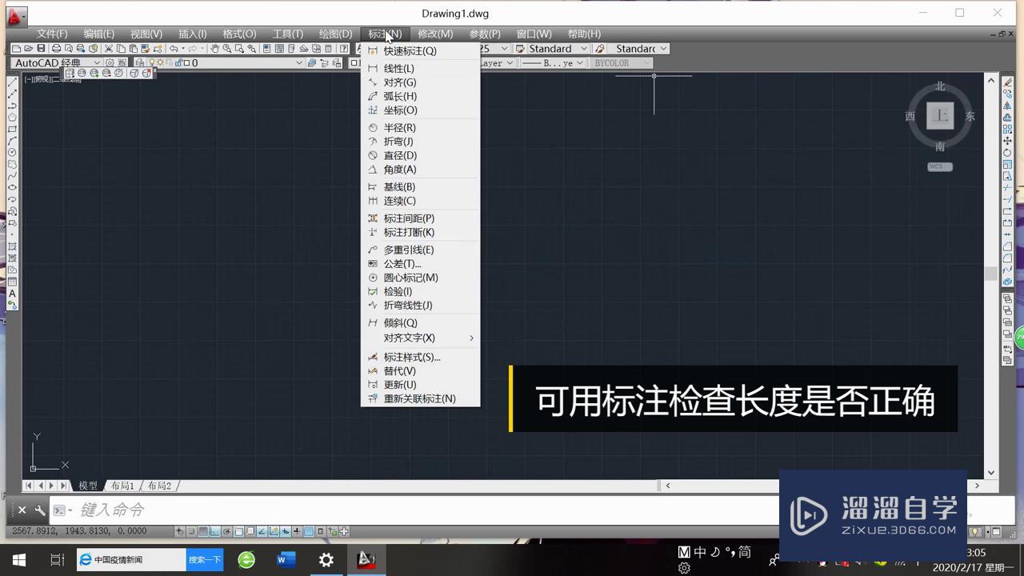Click the ViewCube top face (上)

coord(940,116)
